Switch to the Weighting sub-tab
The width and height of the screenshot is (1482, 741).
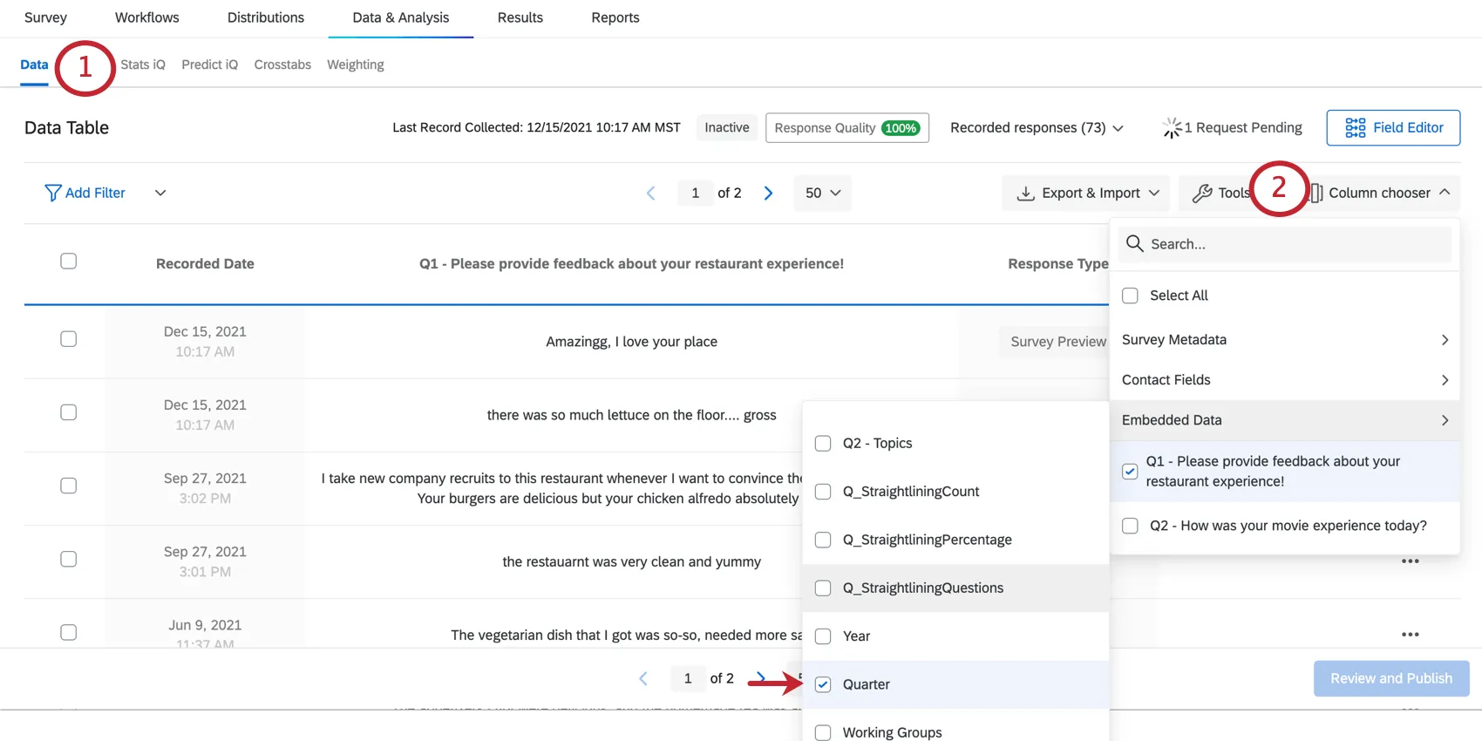[356, 65]
